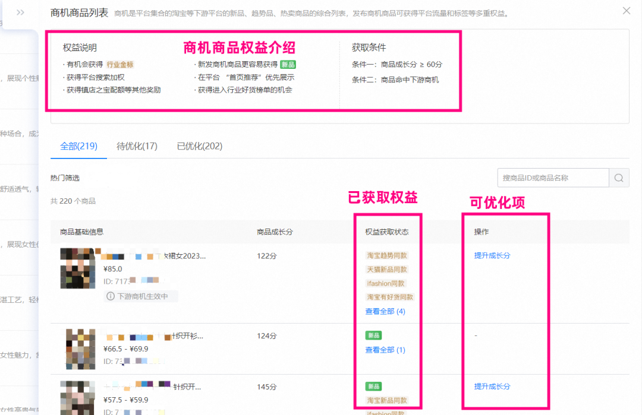Click the green 新品 badge in benefits intro
Screen dimensions: 642x415
pyautogui.click(x=288, y=64)
